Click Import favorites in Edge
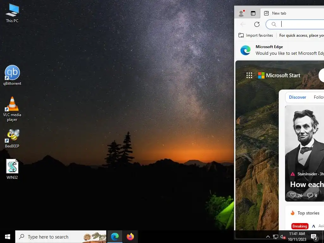 [x=256, y=35]
